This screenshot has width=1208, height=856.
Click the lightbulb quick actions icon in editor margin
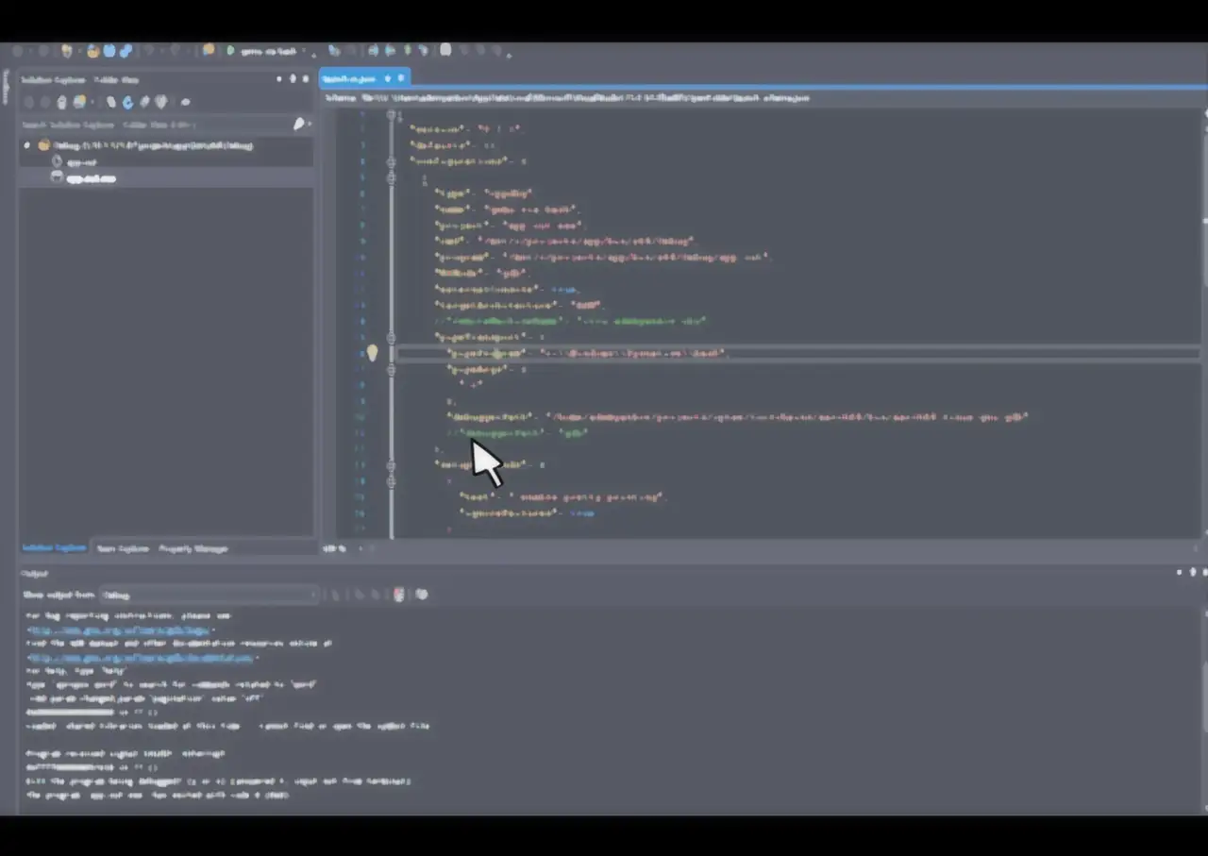click(x=372, y=353)
